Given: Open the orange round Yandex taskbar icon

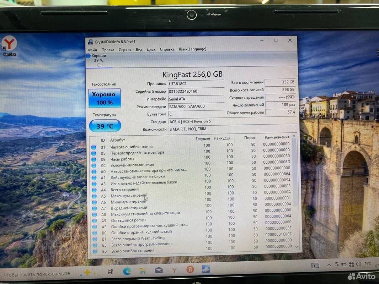Looking at the screenshot, I should pyautogui.click(x=190, y=270).
